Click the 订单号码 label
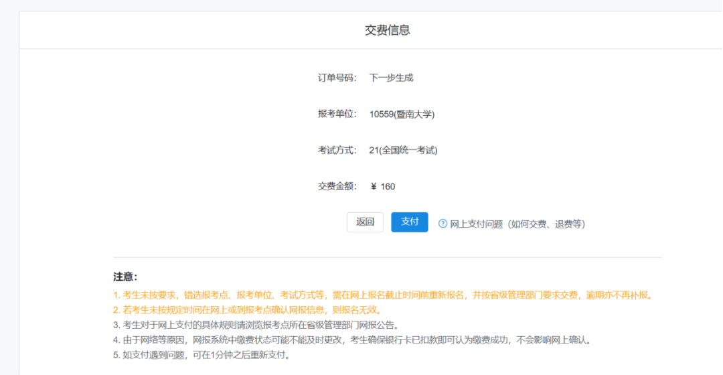This screenshot has width=723, height=375. (x=337, y=78)
